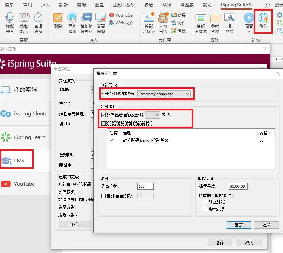Click the 確定 button

pyautogui.click(x=238, y=225)
